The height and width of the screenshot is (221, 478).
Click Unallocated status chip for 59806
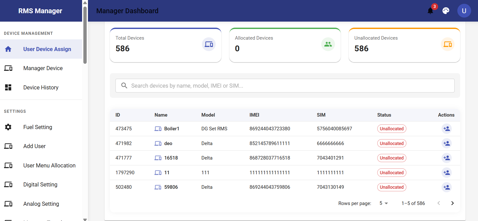392,187
